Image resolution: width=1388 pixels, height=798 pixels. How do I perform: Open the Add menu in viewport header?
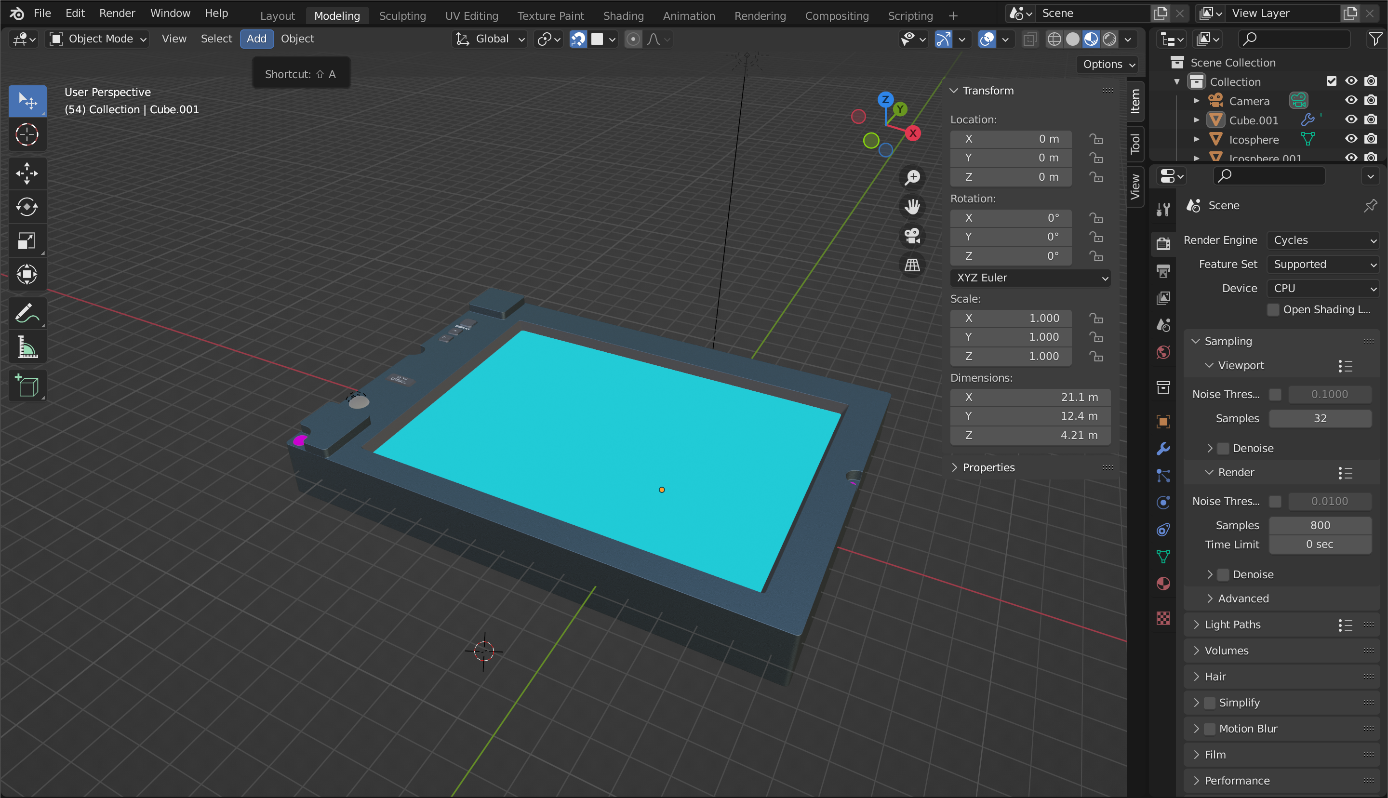(256, 39)
